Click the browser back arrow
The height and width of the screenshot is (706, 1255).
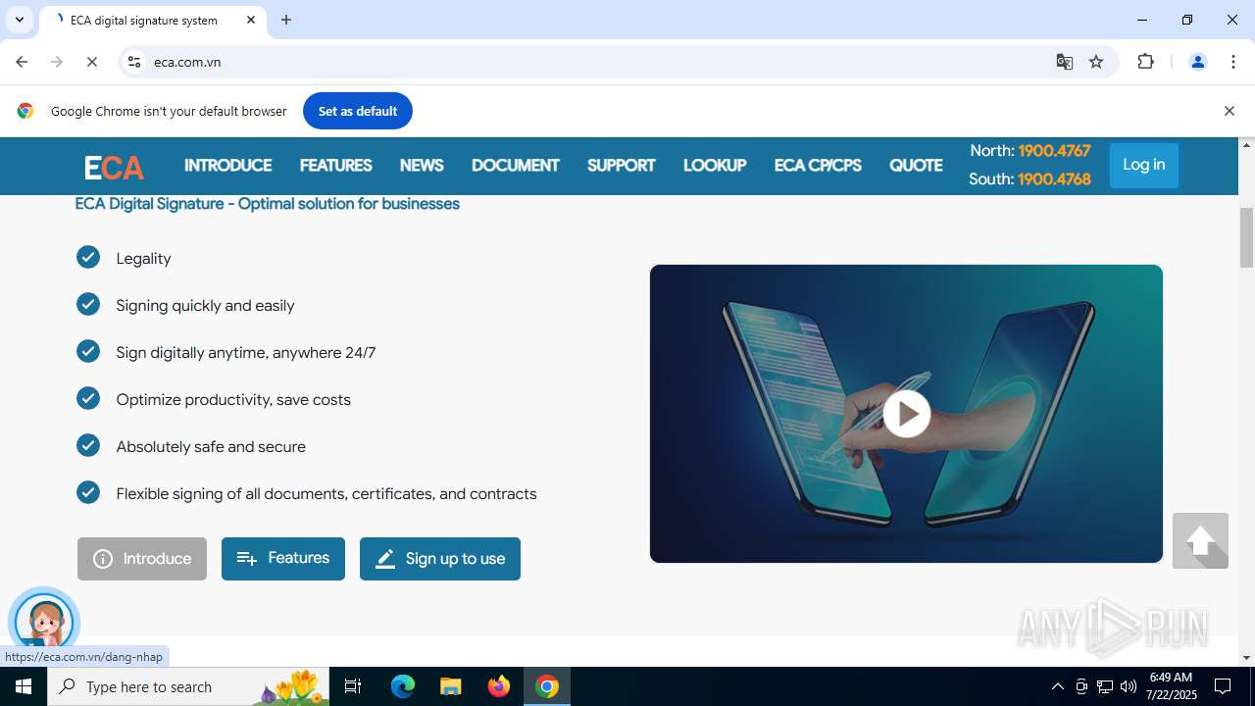(22, 62)
